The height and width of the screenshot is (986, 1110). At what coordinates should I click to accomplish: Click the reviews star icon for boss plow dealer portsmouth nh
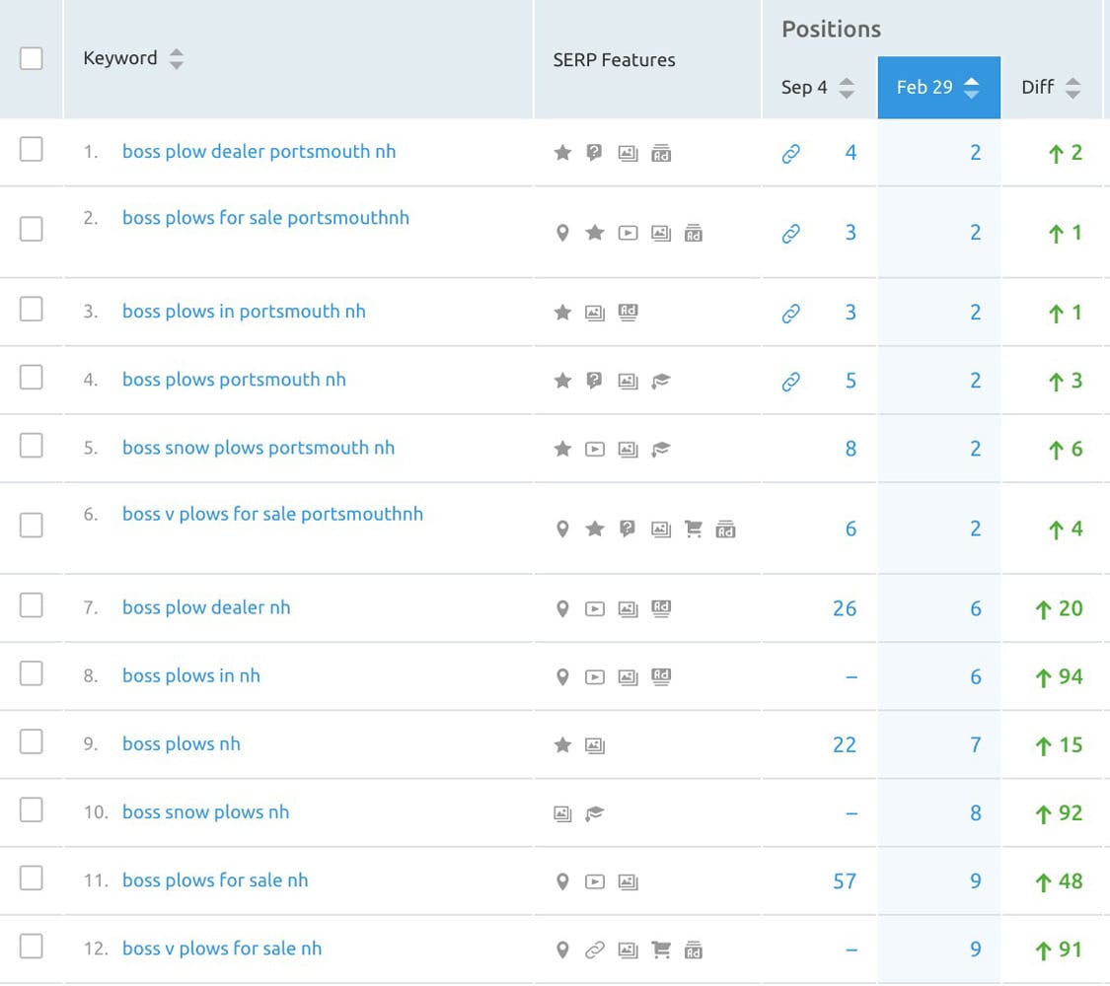pyautogui.click(x=562, y=153)
